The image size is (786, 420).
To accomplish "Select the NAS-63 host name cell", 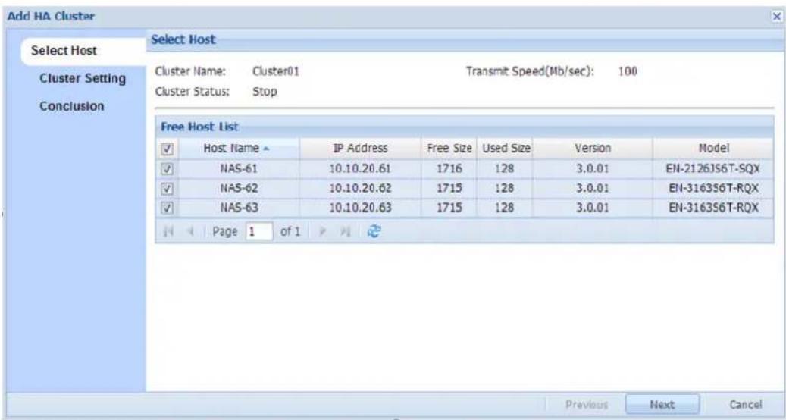I will point(239,208).
